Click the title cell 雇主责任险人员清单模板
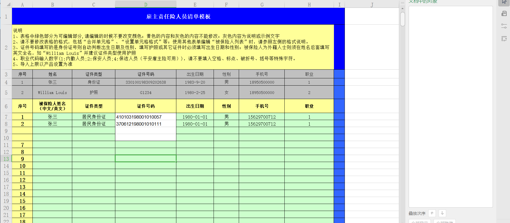The width and height of the screenshot is (510, 223). click(x=178, y=17)
